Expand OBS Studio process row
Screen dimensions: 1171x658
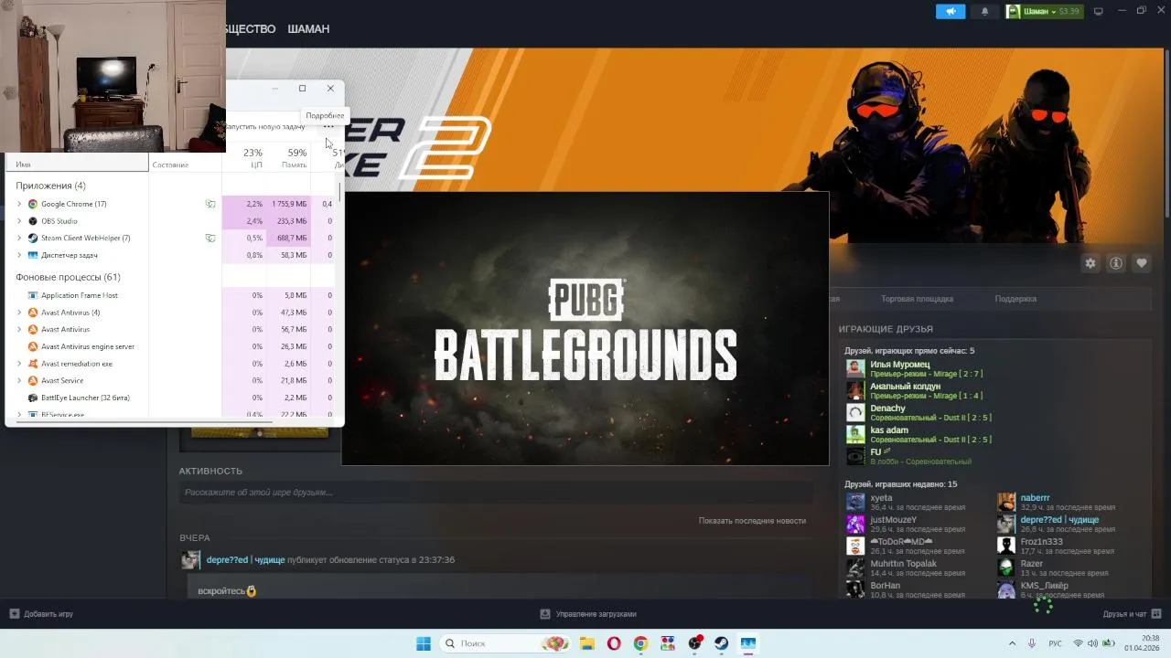[19, 221]
